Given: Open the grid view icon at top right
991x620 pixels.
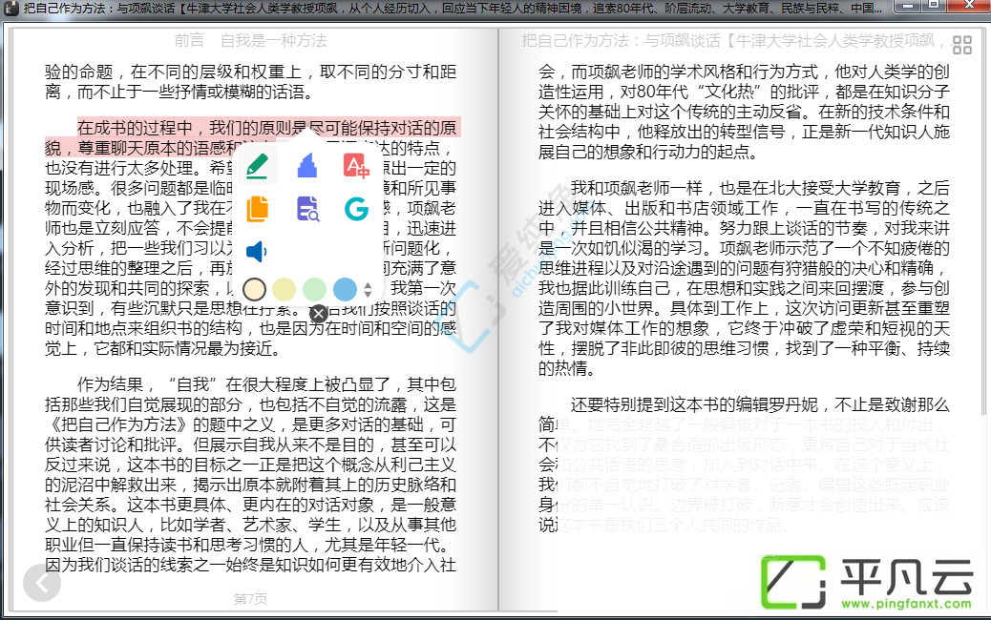Looking at the screenshot, I should pos(962,46).
